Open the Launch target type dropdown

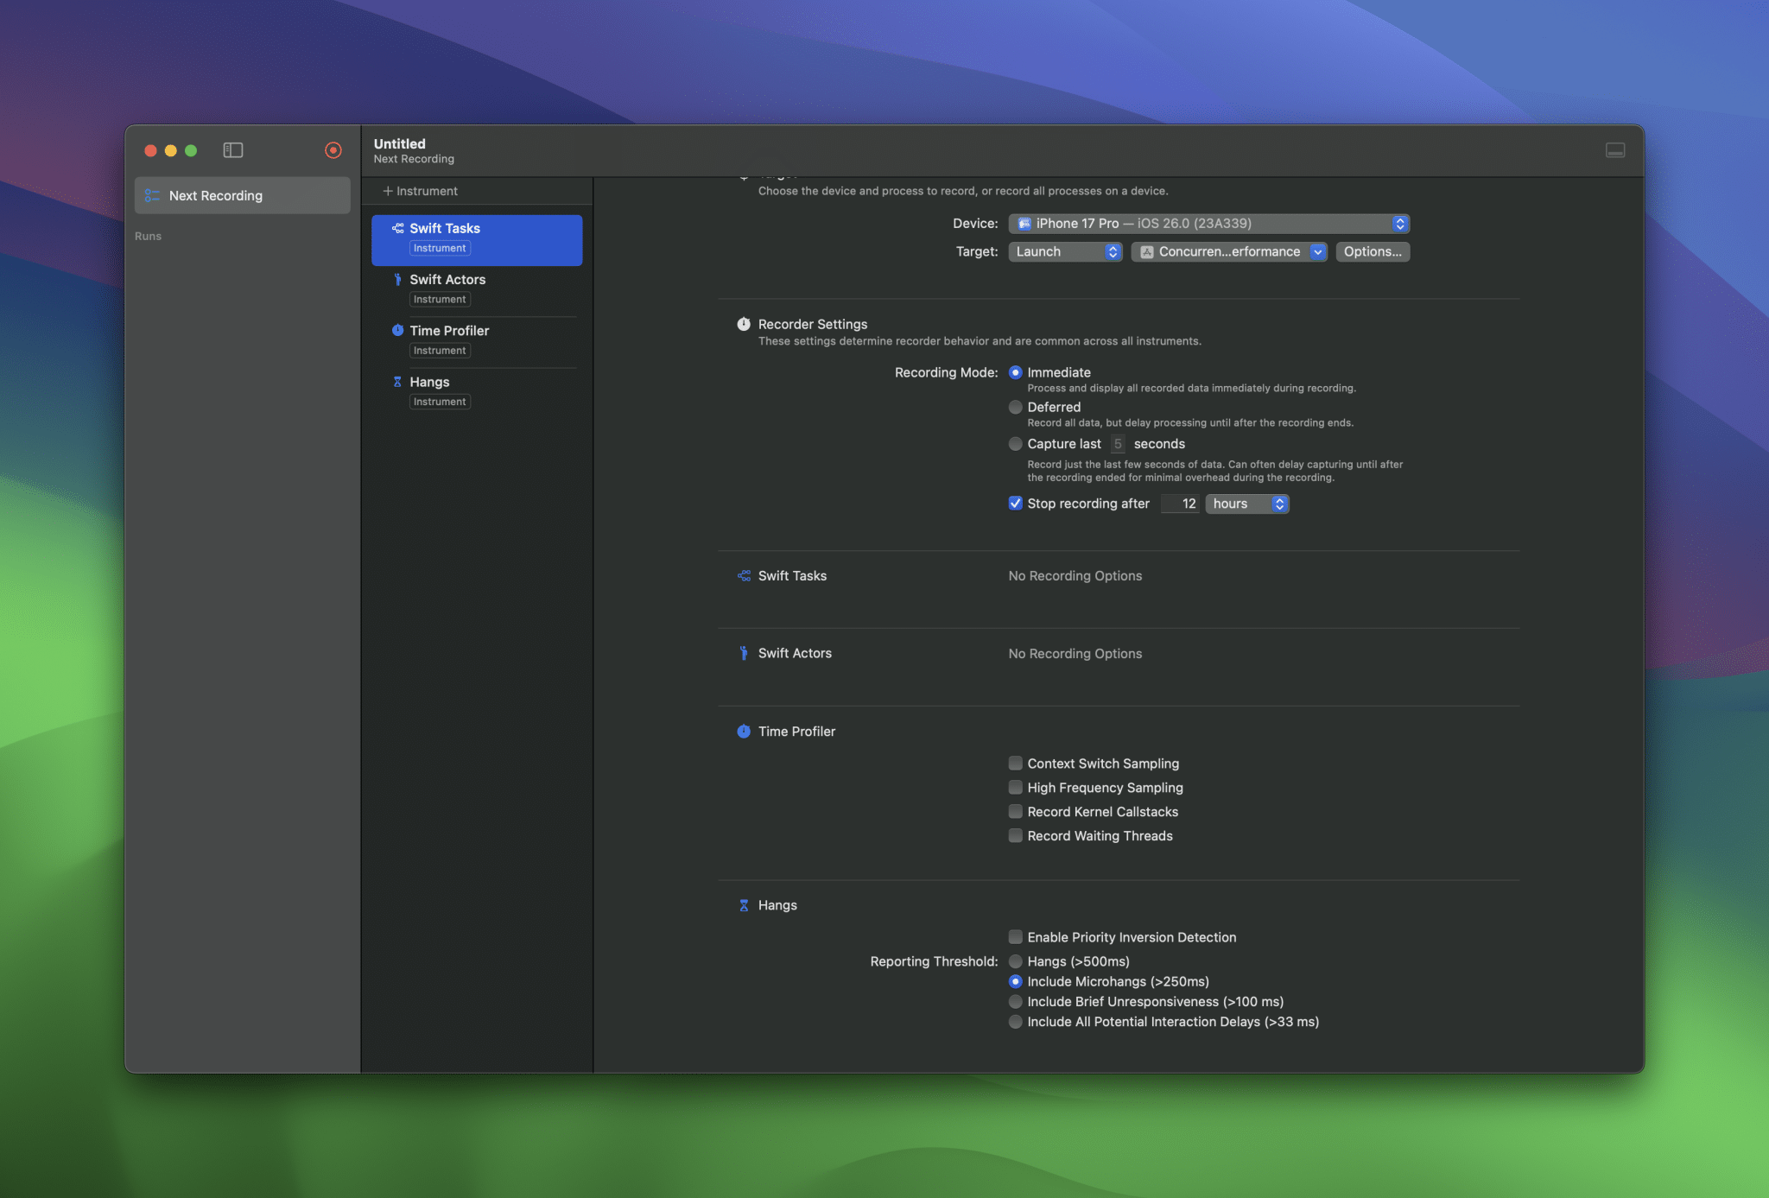(x=1065, y=251)
